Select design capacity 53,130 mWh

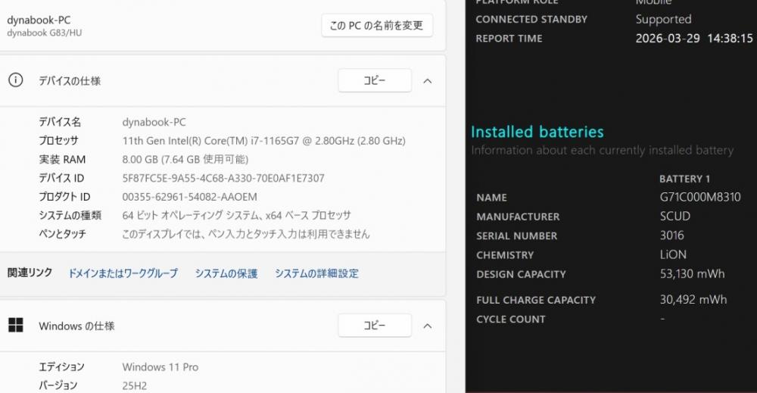[x=693, y=274]
